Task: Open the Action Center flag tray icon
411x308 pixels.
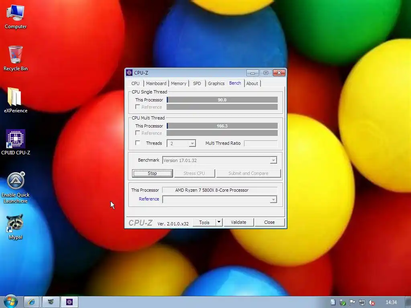Action: point(352,302)
